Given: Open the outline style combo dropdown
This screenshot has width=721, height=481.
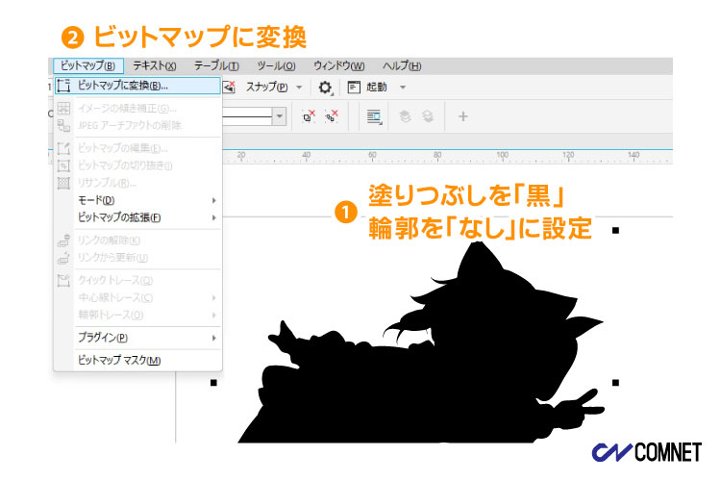Looking at the screenshot, I should pos(279,116).
